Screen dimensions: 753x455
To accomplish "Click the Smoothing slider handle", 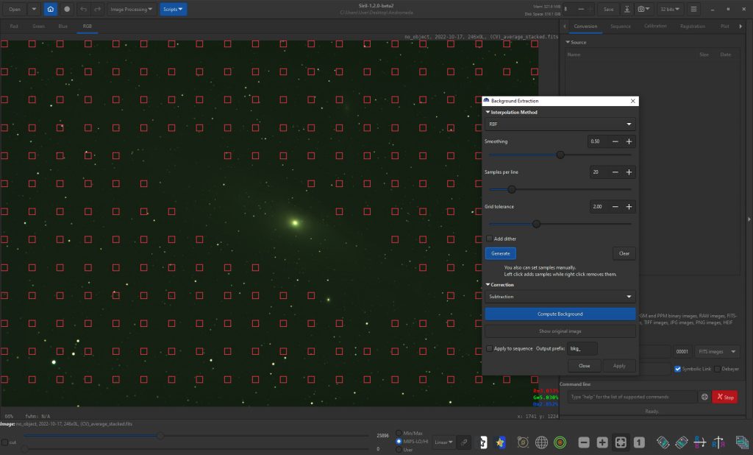I will [560, 155].
